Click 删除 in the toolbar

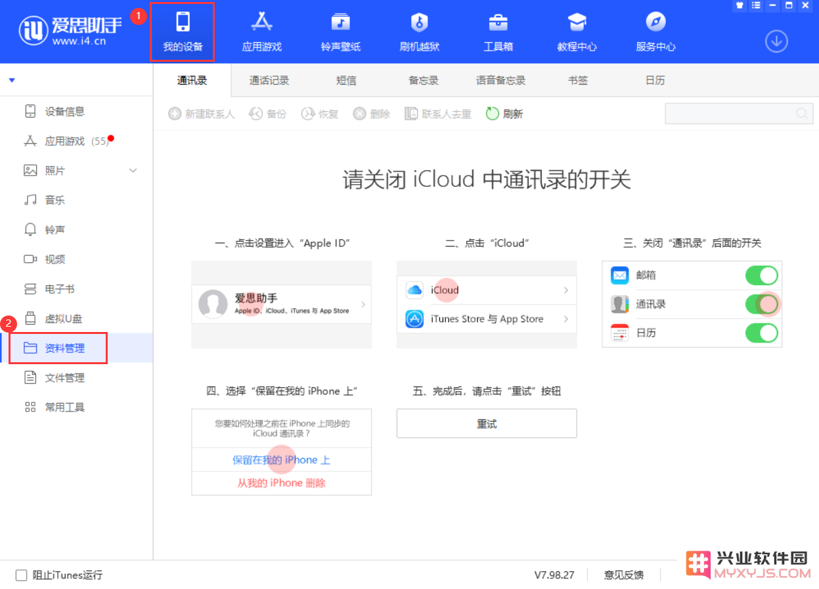click(x=371, y=114)
